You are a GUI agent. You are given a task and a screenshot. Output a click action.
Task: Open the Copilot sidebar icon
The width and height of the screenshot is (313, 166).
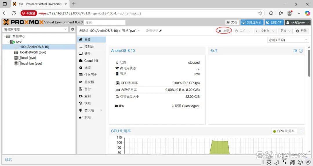pos(307,13)
